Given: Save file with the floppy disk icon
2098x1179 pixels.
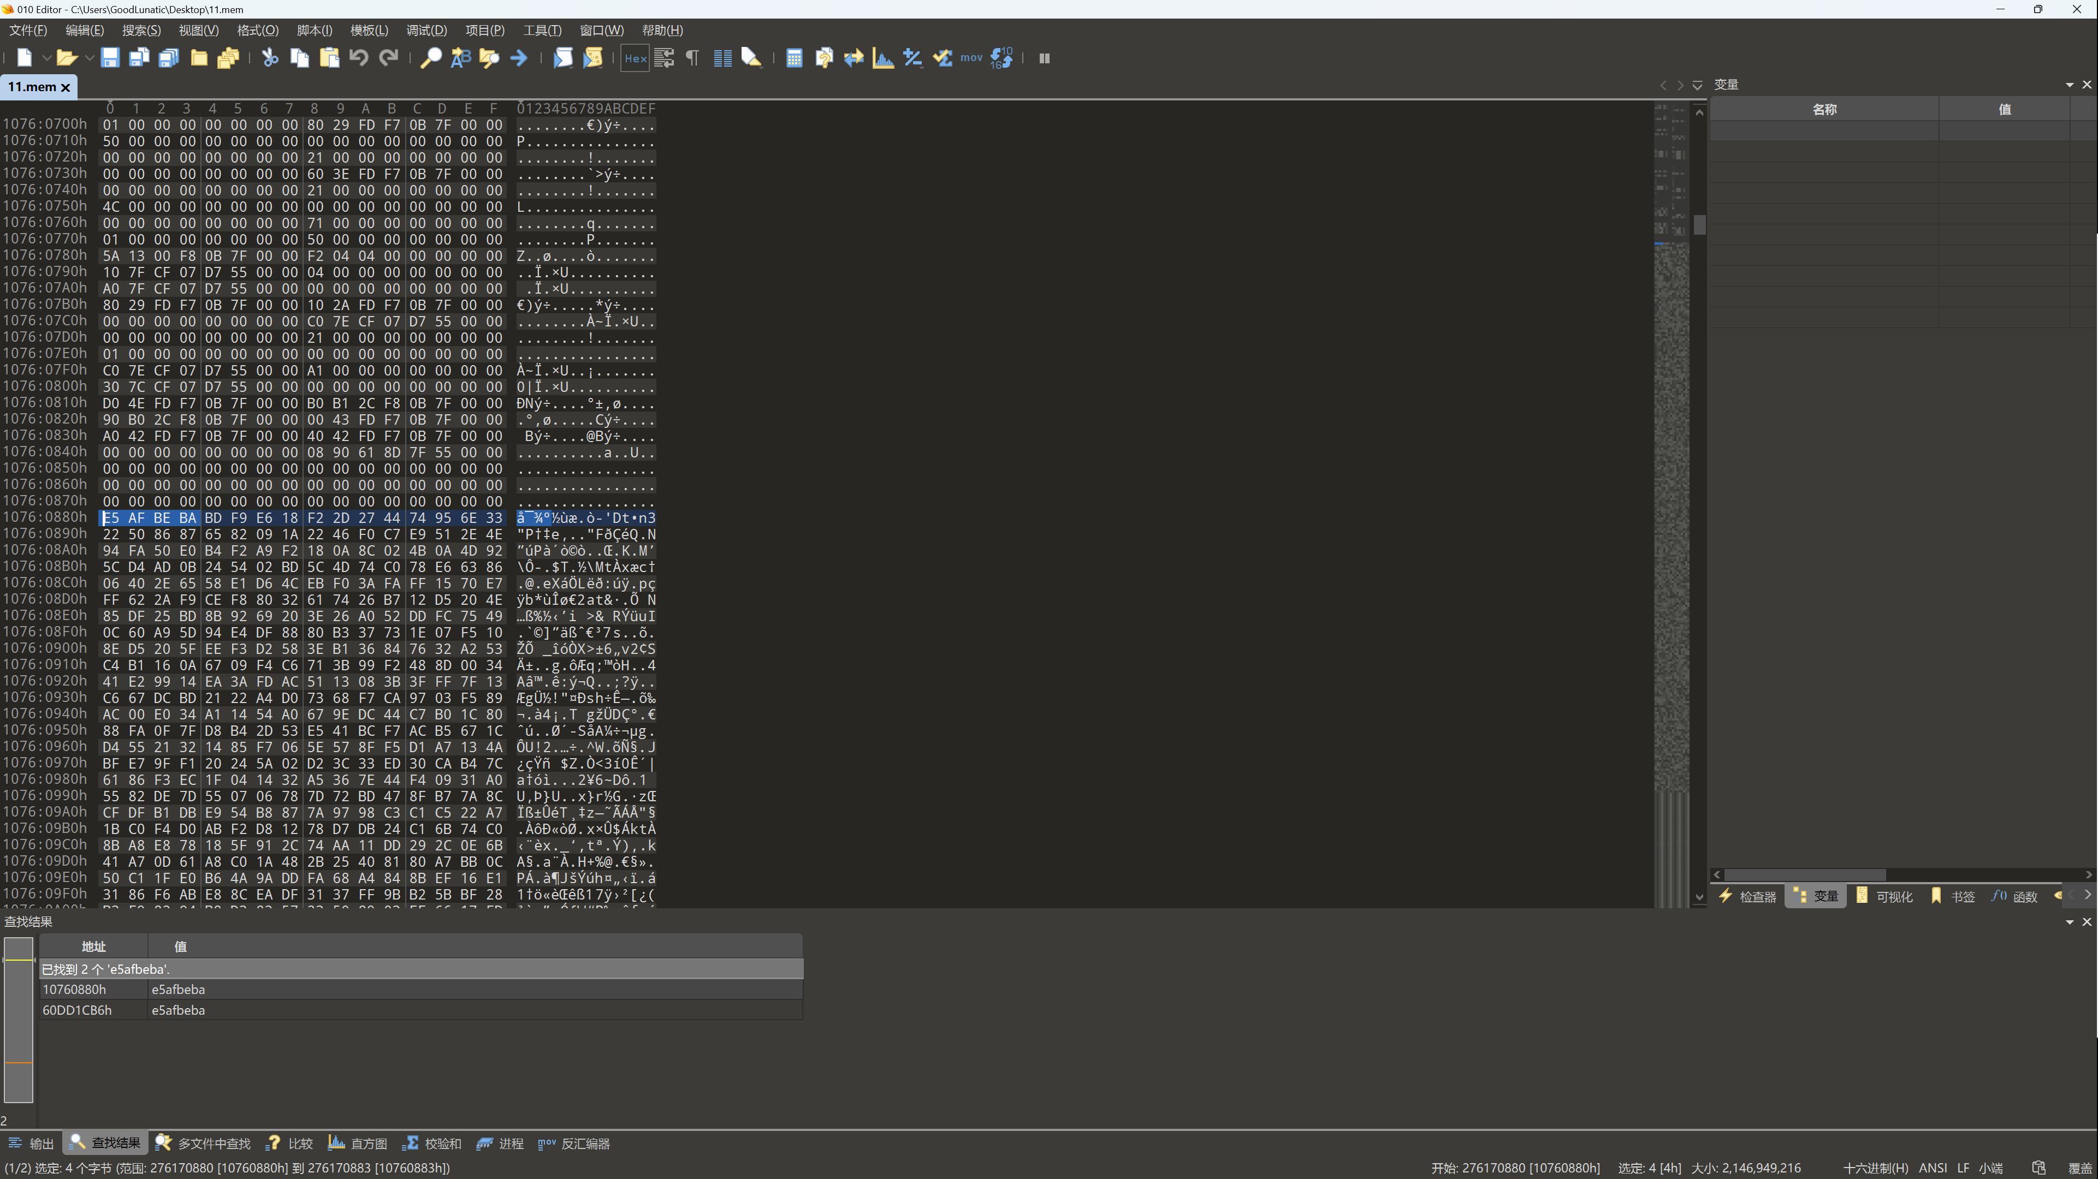Looking at the screenshot, I should point(110,58).
